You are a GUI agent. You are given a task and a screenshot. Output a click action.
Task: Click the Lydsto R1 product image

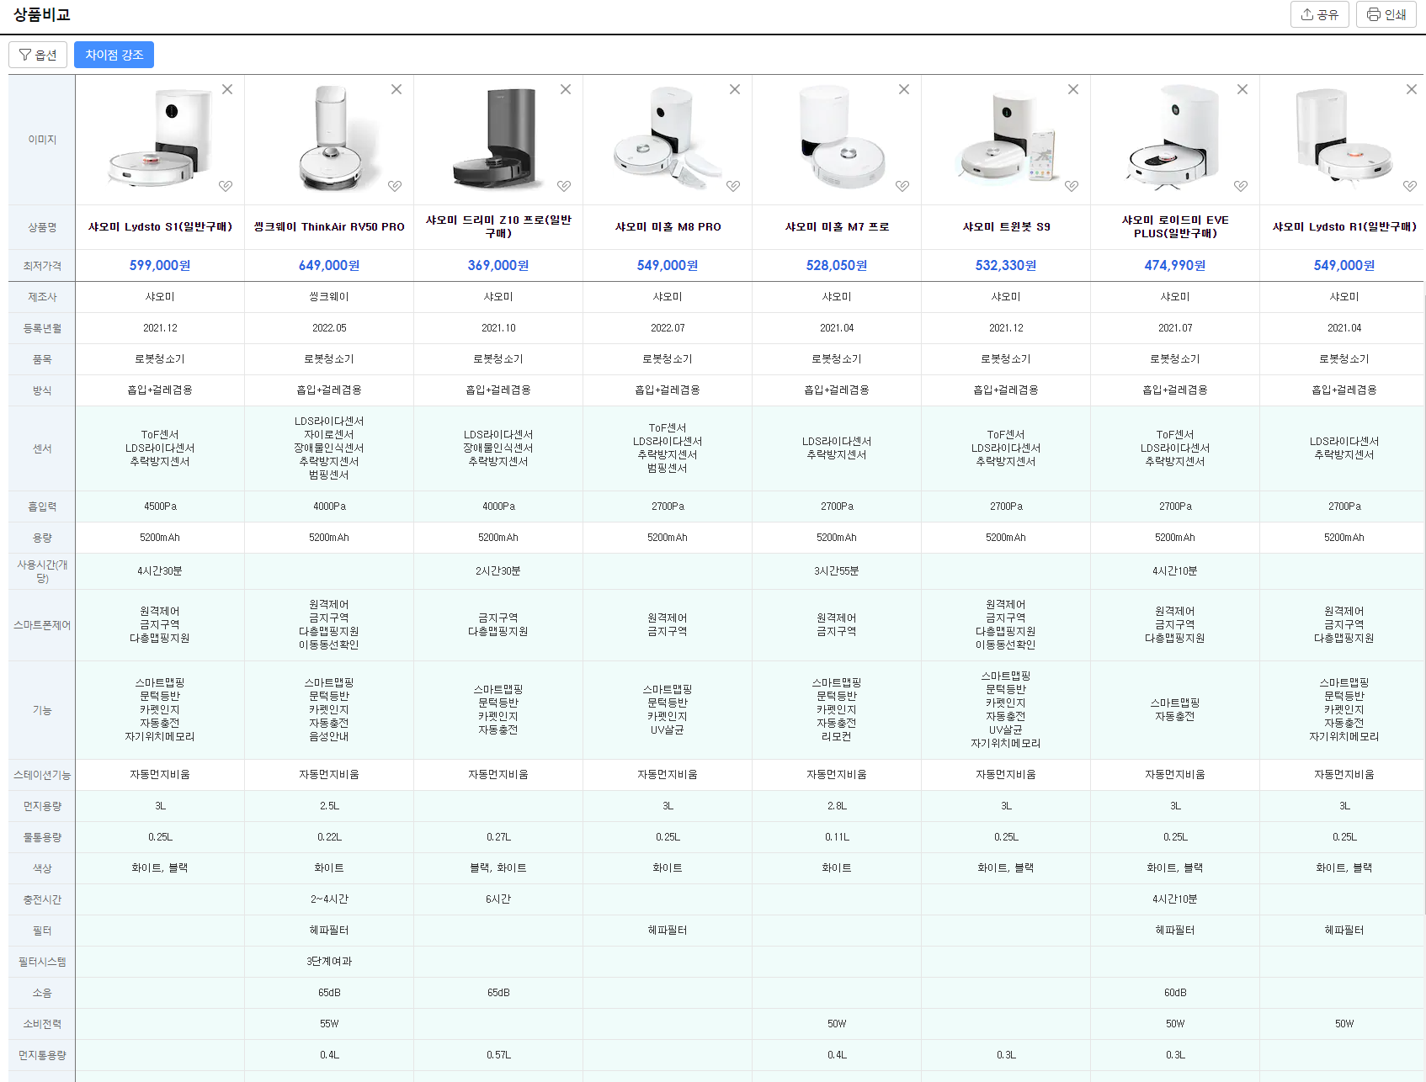(x=1344, y=139)
